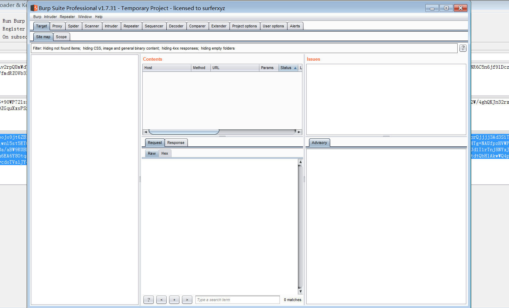Click the search help question mark button
This screenshot has height=308, width=509.
pos(149,300)
